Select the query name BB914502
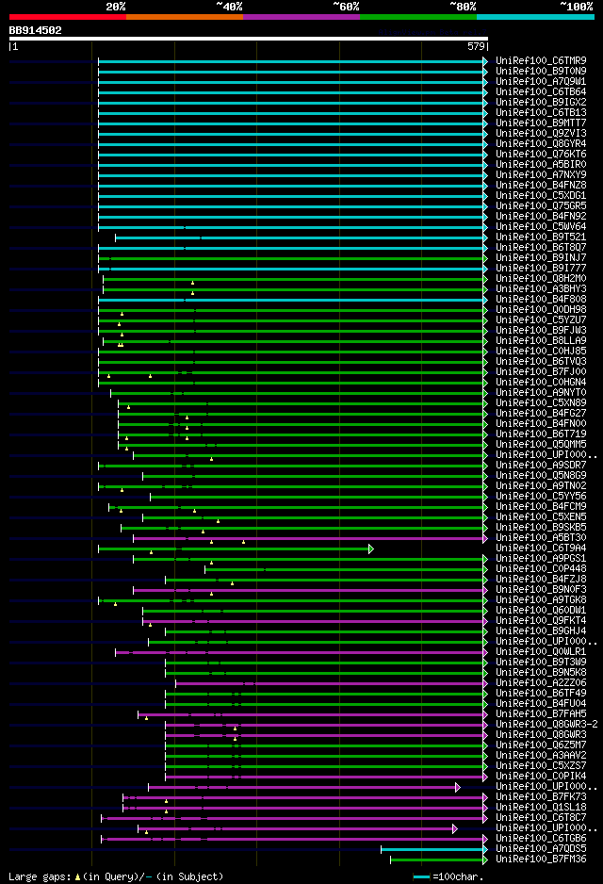Viewport: 603px width, 884px height. [35, 30]
